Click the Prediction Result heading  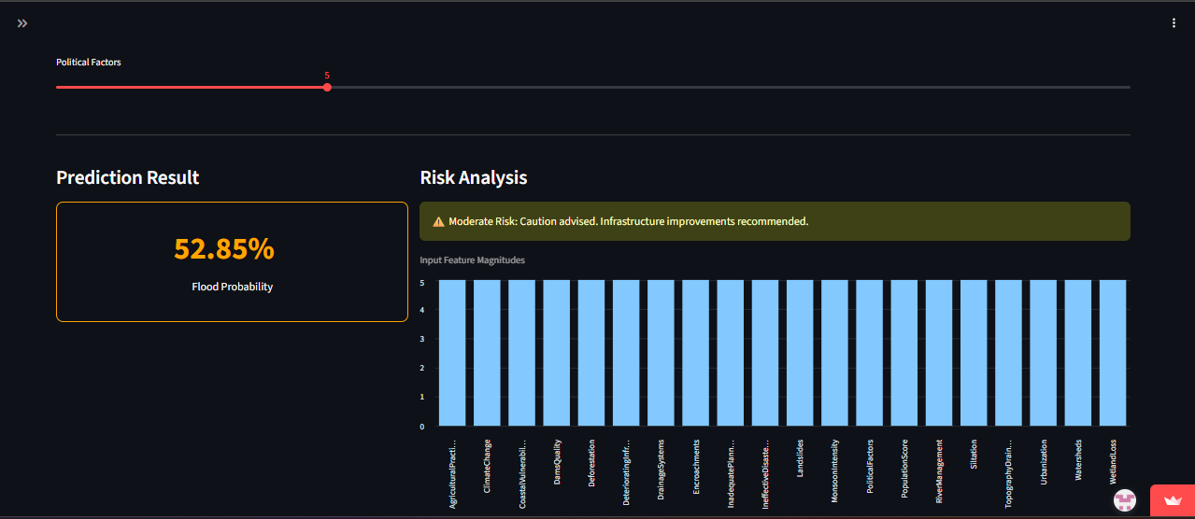(128, 177)
